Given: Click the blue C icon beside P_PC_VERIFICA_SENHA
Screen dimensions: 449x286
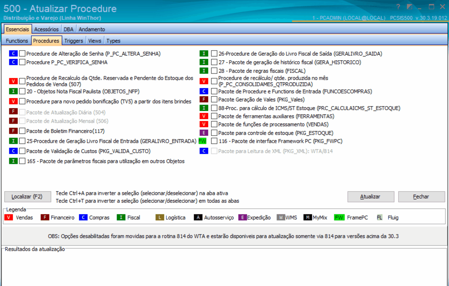Looking at the screenshot, I should pos(13,62).
